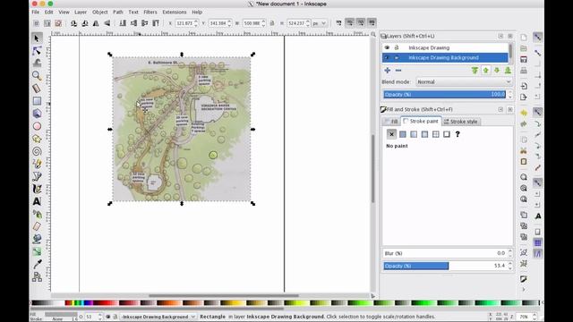Screen dimensions: 573x322
Task: Click layer Opacity 100.0 stepper
Action: point(510,95)
